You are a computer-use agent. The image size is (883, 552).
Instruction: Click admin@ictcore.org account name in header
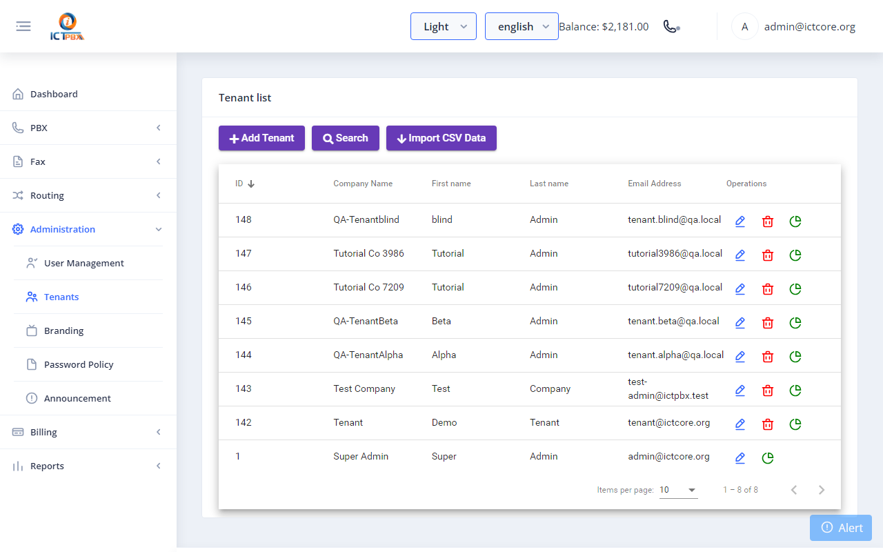(810, 27)
